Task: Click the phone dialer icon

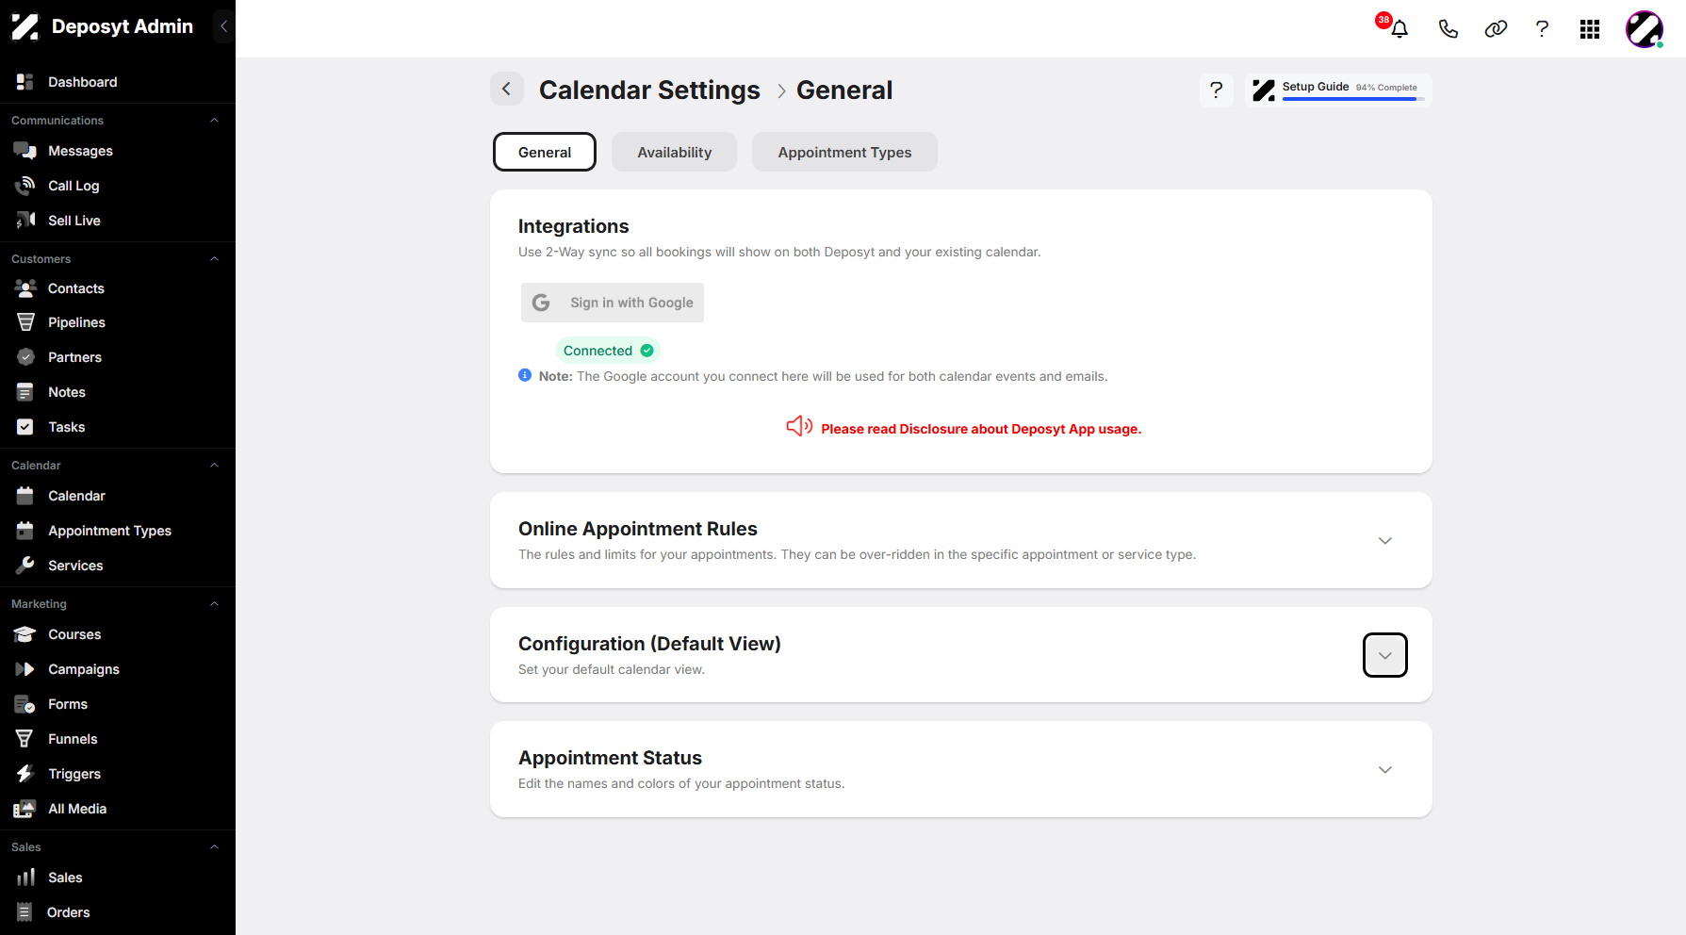Action: pyautogui.click(x=1449, y=29)
